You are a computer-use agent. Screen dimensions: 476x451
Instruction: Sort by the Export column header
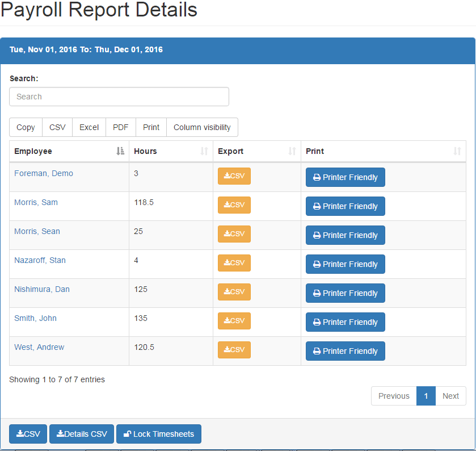click(x=256, y=151)
